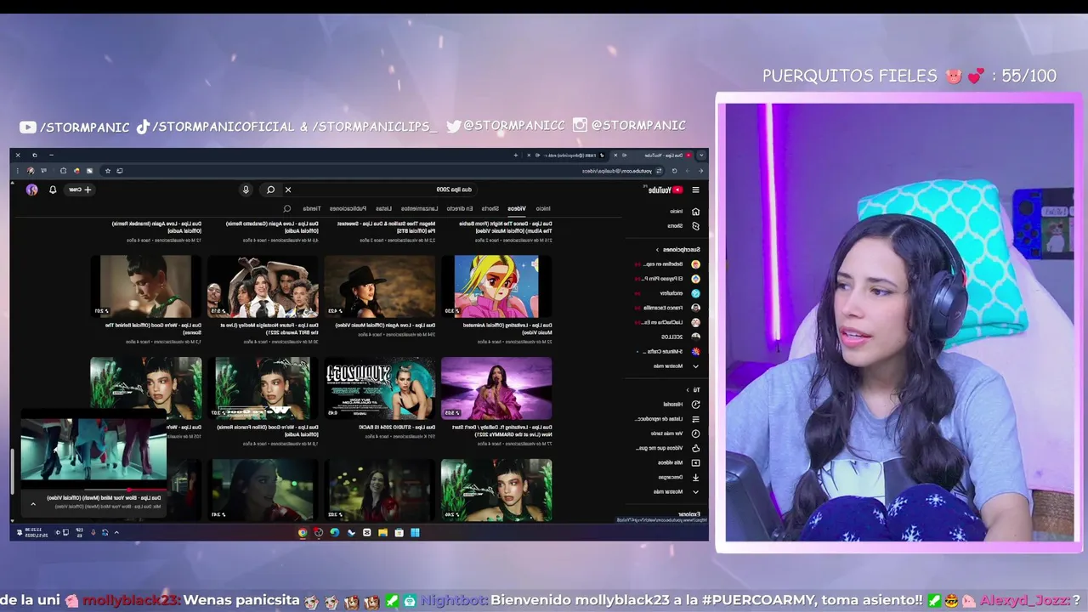The height and width of the screenshot is (612, 1088).
Task: Open the browser tab search dropdown
Action: (701, 156)
